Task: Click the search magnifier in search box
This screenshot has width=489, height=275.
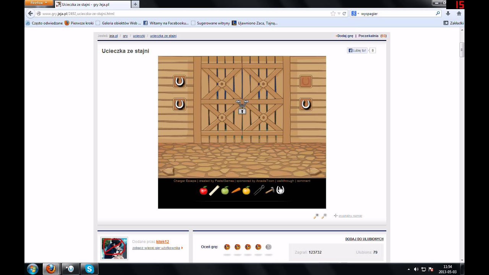Action: (438, 13)
